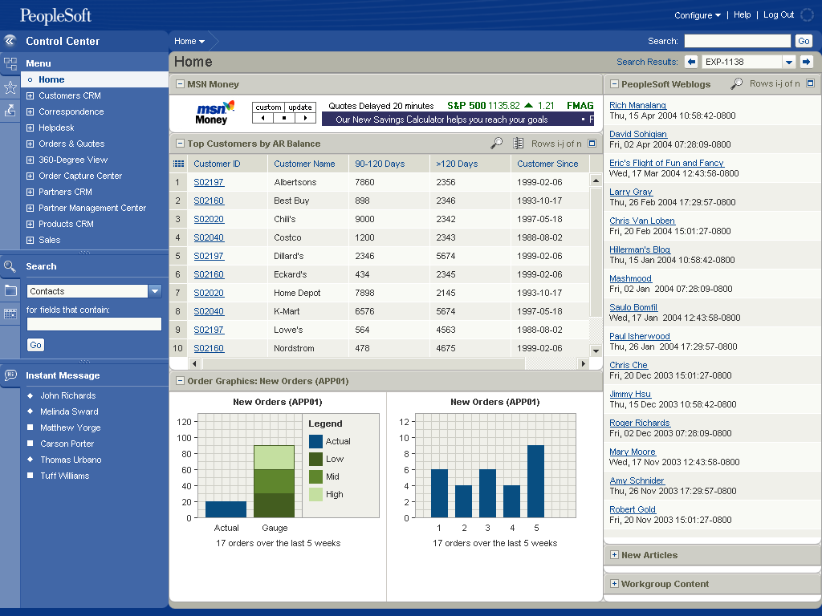Collapse the Top Customers by AR Balance section
The width and height of the screenshot is (822, 616).
pos(179,144)
